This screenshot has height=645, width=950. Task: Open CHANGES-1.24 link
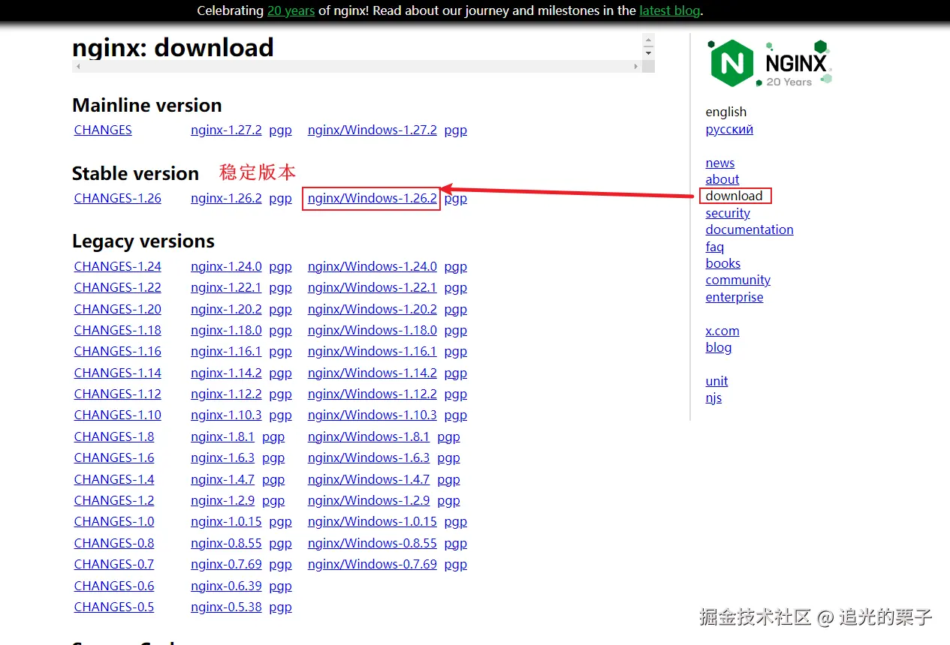click(117, 266)
